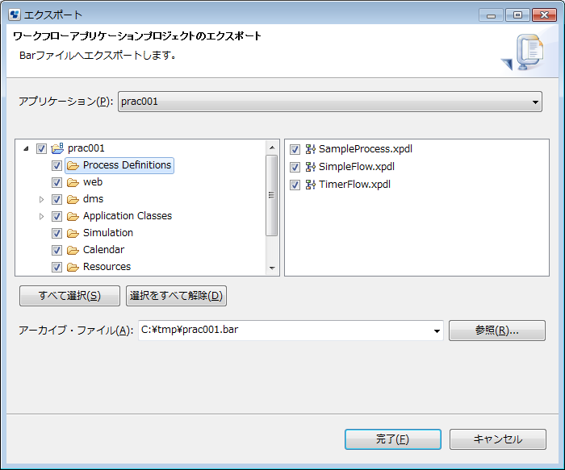The height and width of the screenshot is (470, 565).
Task: Select the dms tree item label
Action: pyautogui.click(x=93, y=199)
